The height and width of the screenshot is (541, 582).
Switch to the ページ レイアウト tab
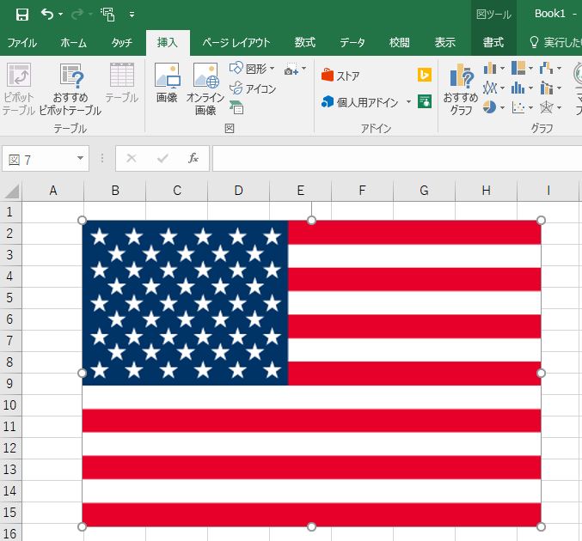pos(236,43)
